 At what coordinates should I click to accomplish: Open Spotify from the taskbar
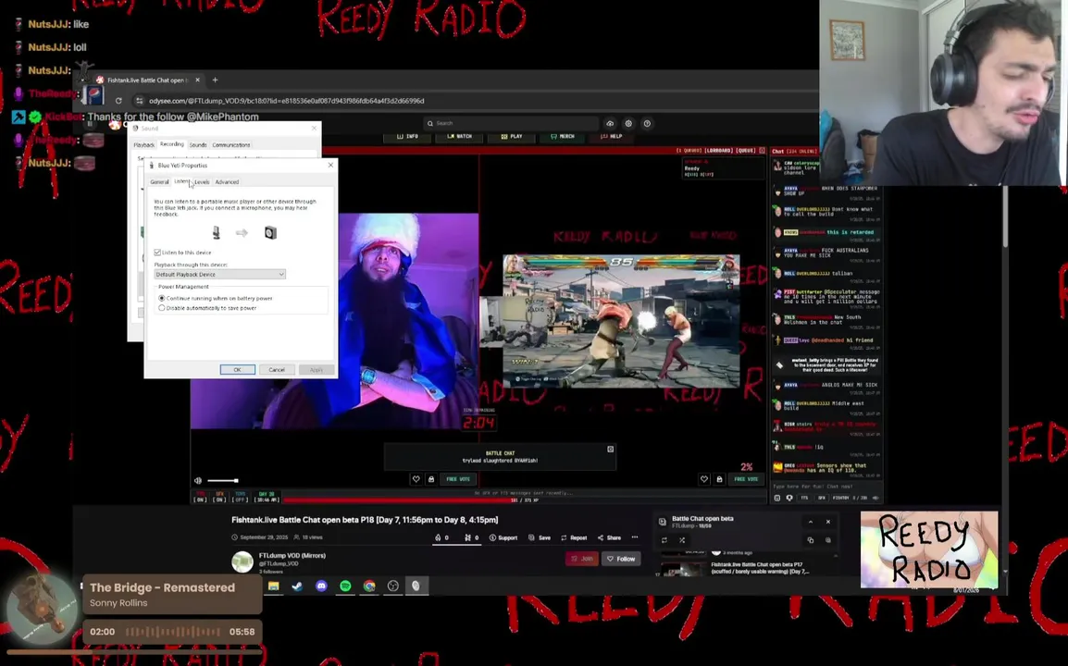pos(345,586)
